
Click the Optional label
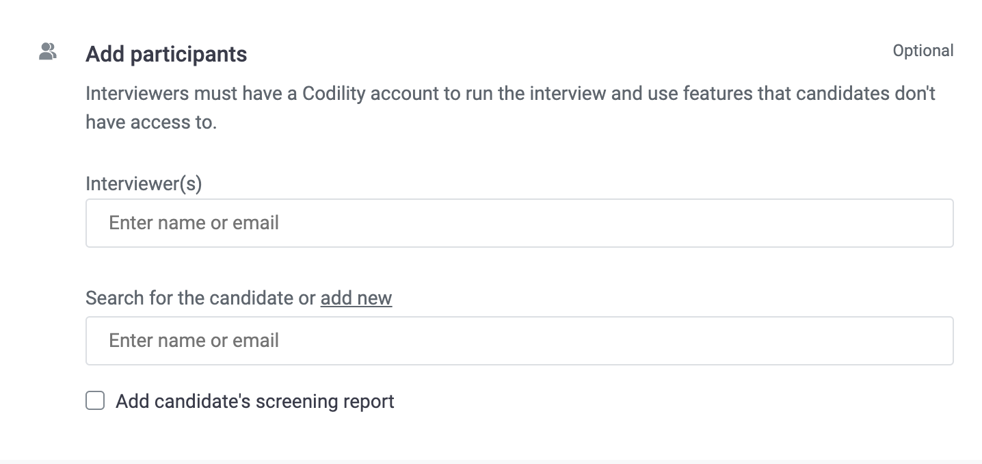(x=923, y=51)
